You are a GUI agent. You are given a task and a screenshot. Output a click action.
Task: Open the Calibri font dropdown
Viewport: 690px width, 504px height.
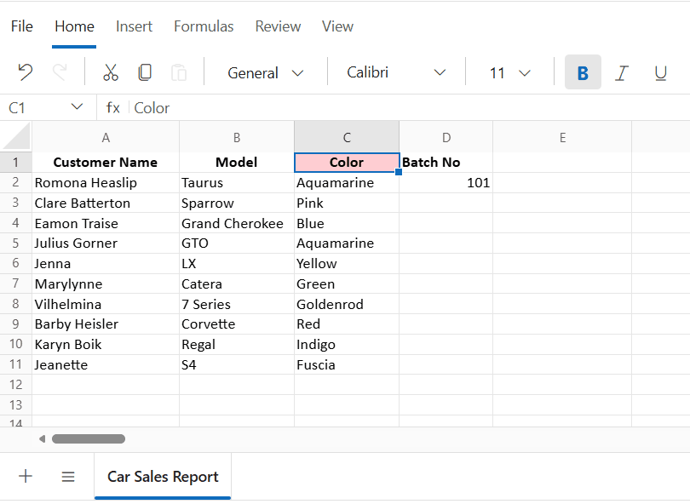pyautogui.click(x=395, y=72)
